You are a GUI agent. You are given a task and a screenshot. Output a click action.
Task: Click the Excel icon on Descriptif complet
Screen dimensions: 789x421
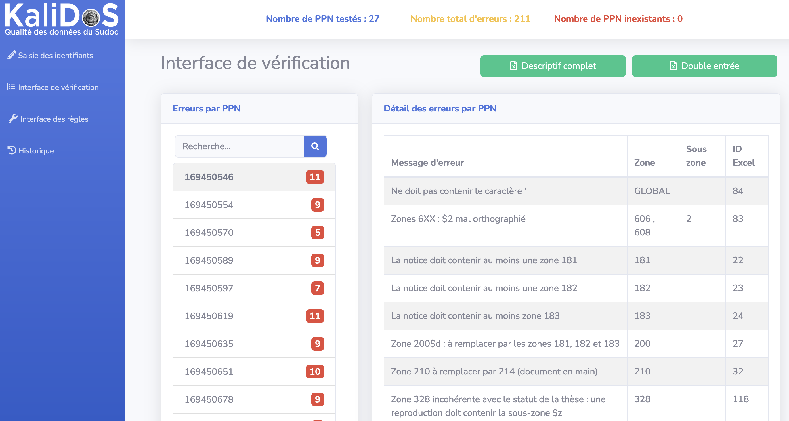514,66
